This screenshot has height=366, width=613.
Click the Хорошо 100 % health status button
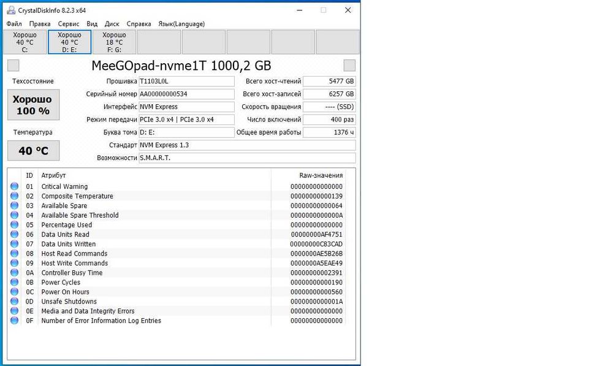click(x=33, y=105)
